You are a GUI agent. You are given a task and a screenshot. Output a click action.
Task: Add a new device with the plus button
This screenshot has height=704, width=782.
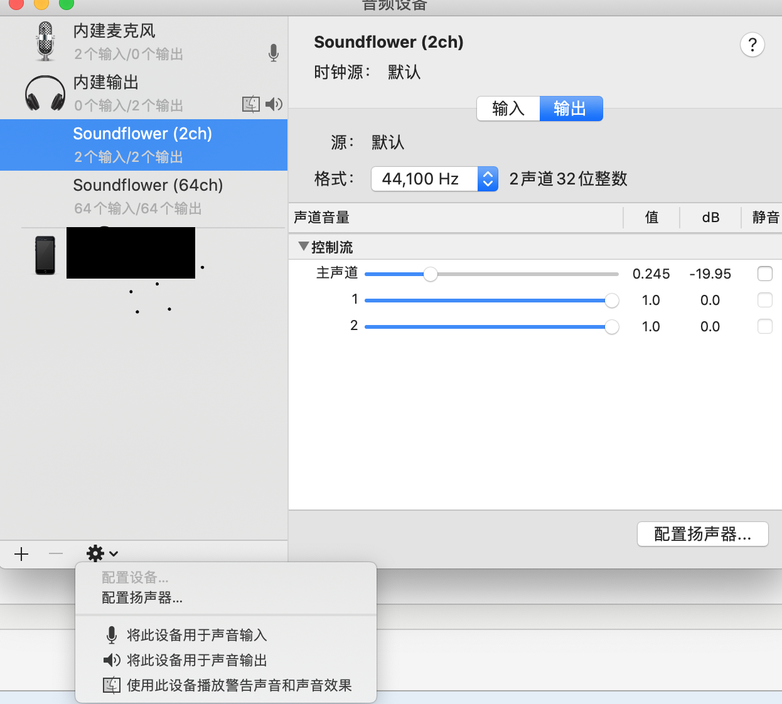[21, 554]
